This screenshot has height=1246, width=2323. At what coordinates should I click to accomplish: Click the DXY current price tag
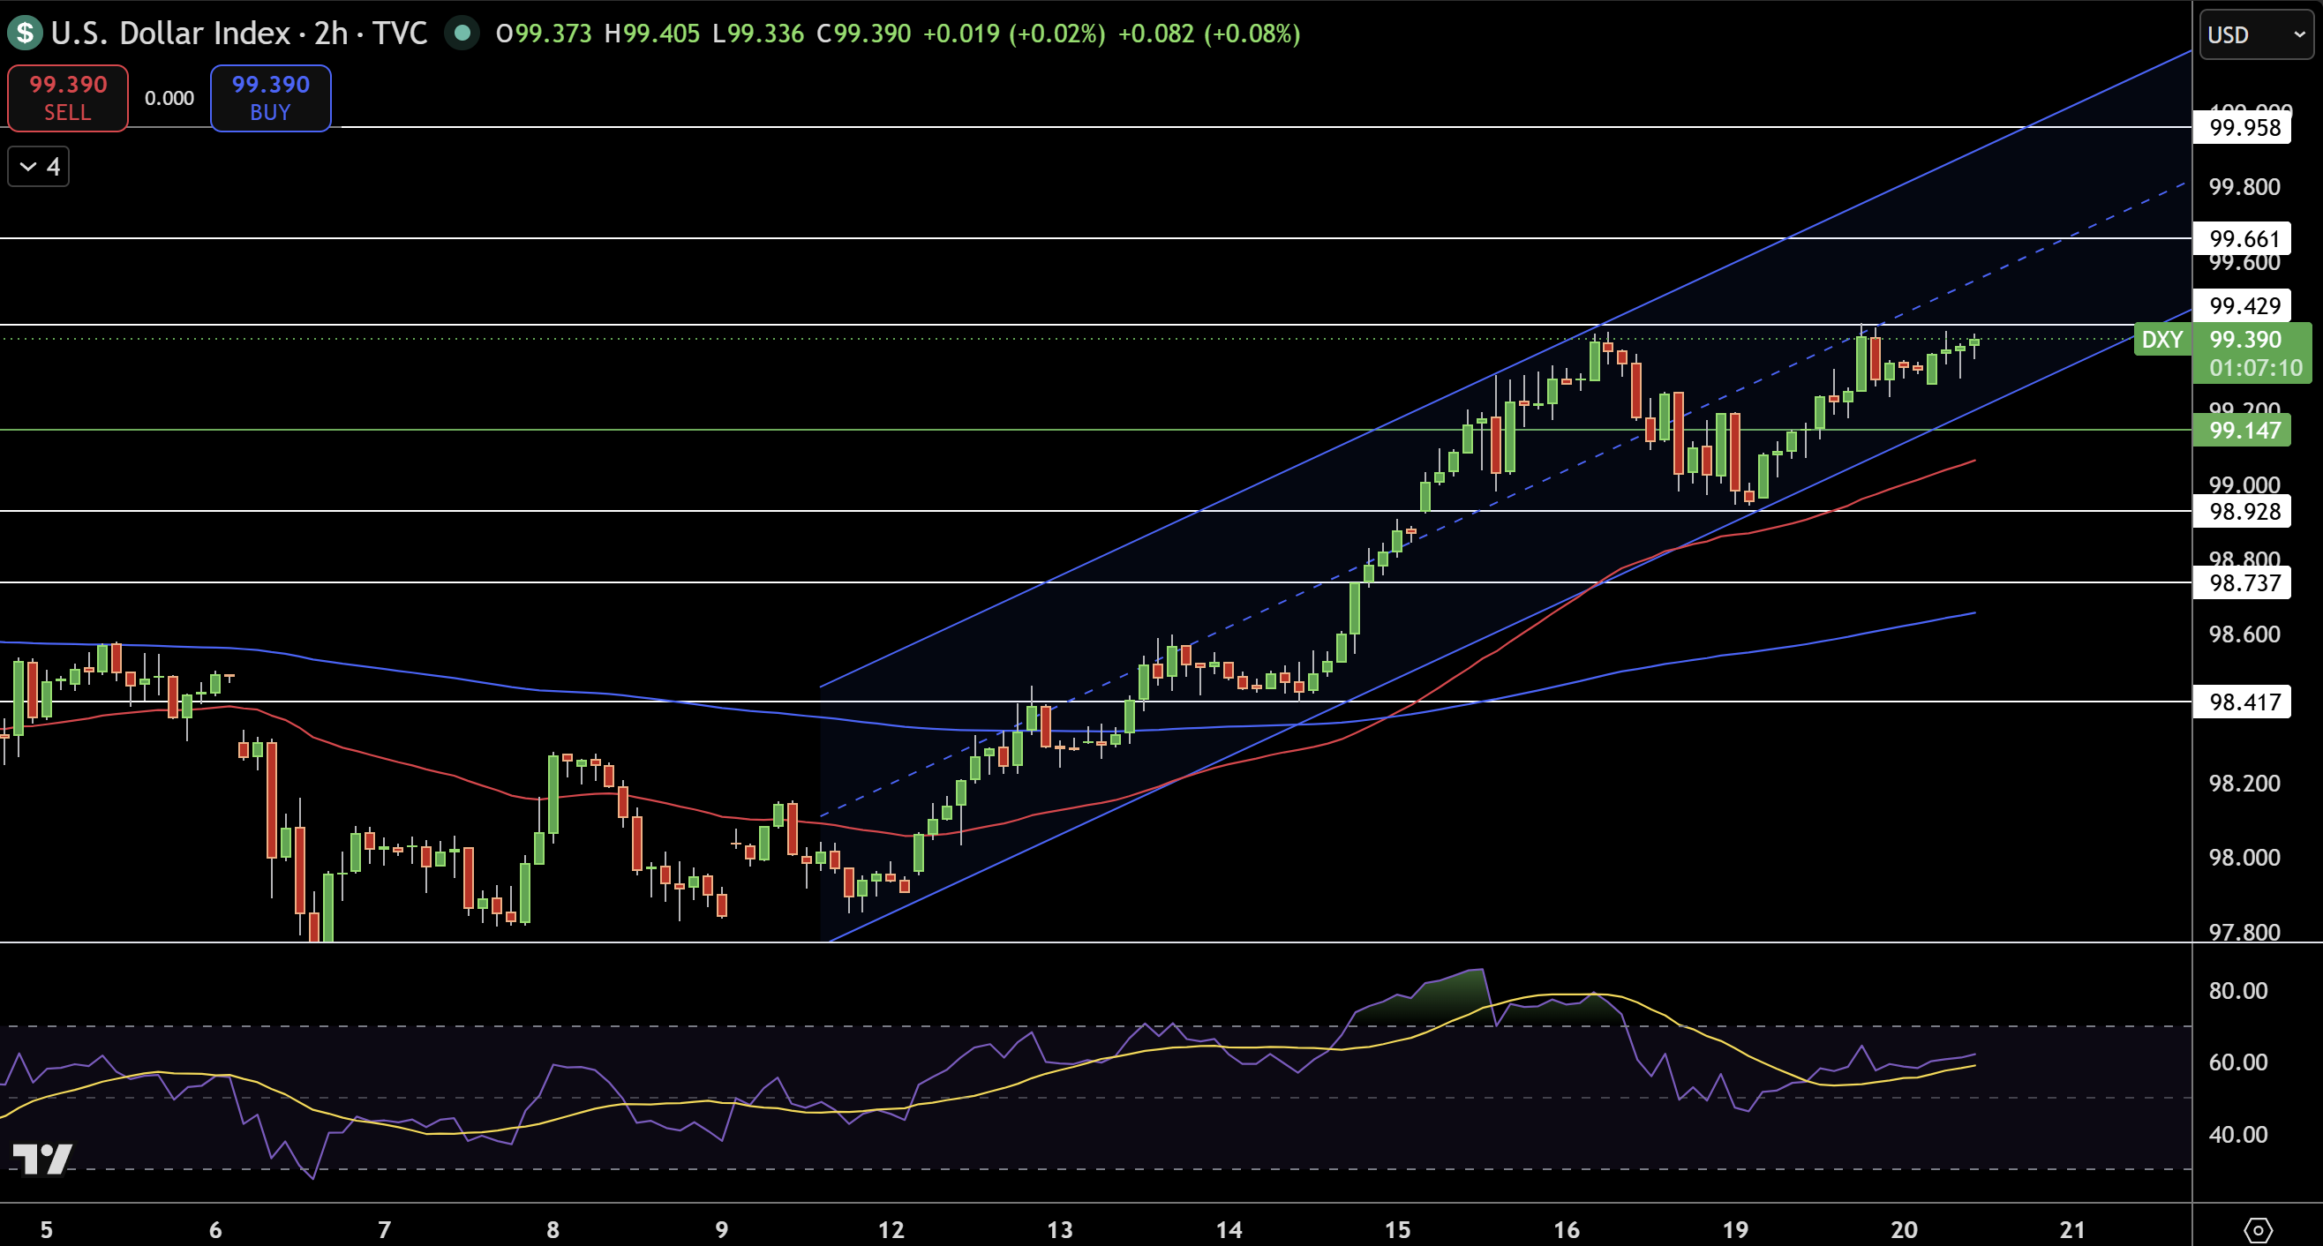pyautogui.click(x=2162, y=340)
